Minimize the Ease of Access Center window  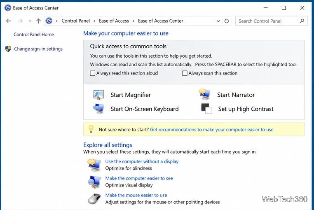coord(265,8)
